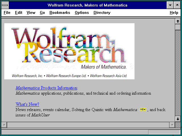Open the window control menu box
The width and height of the screenshot is (182, 136).
[x=5, y=5]
